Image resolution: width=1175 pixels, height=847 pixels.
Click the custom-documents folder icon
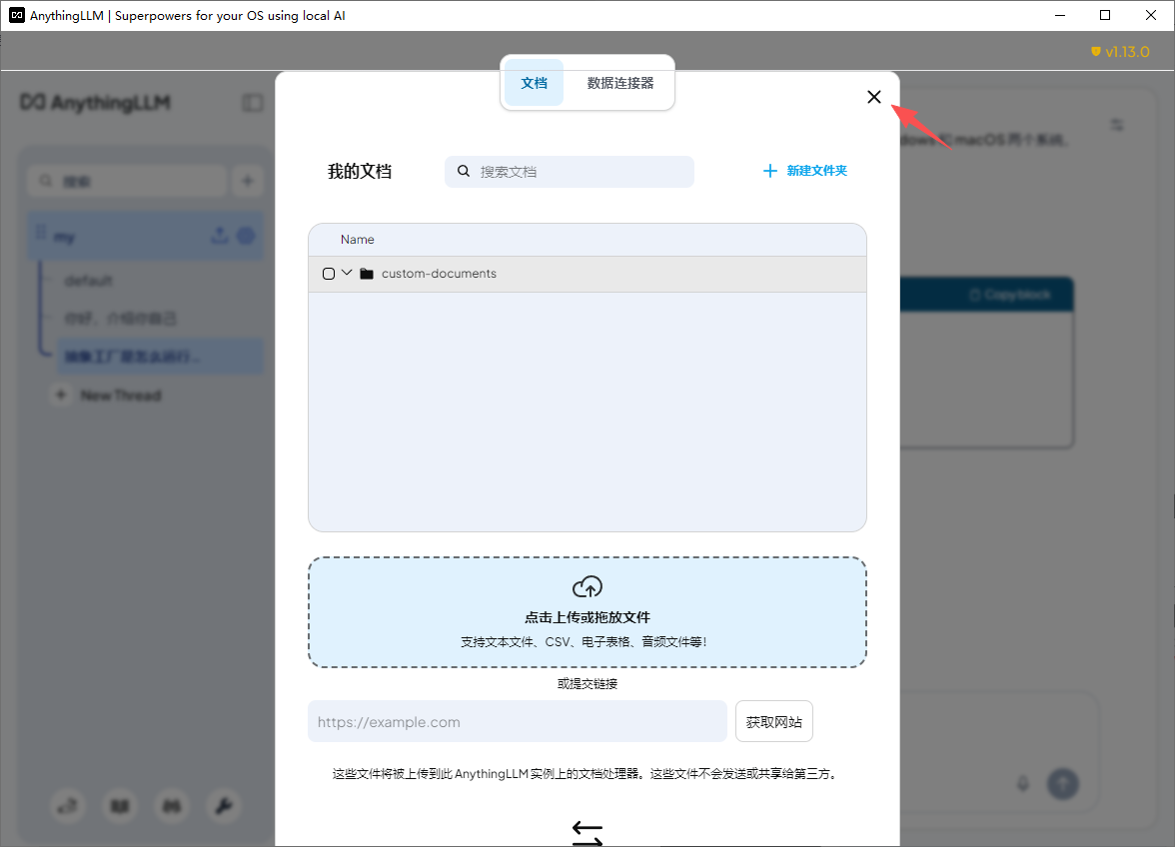(x=367, y=274)
